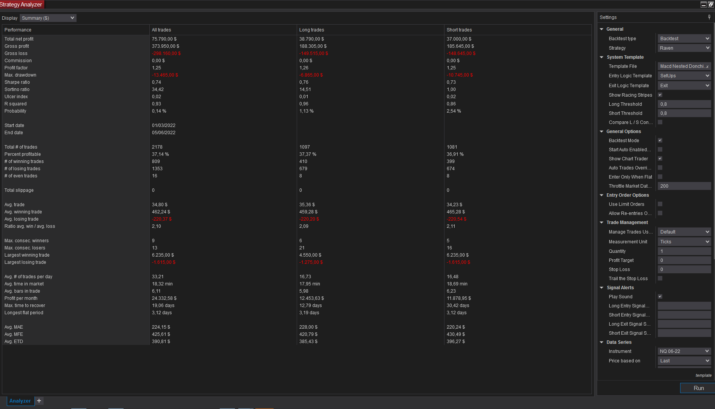This screenshot has height=409, width=715.
Task: Toggle Show Racing Stripes checkbox
Action: pyautogui.click(x=660, y=95)
